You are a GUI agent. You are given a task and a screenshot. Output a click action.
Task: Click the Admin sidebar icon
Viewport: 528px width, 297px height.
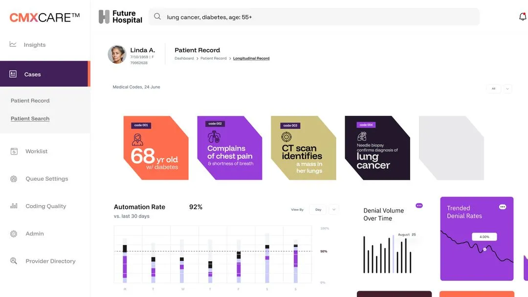(x=14, y=234)
